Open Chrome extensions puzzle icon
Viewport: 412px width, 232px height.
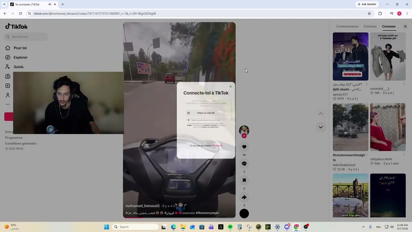380,14
